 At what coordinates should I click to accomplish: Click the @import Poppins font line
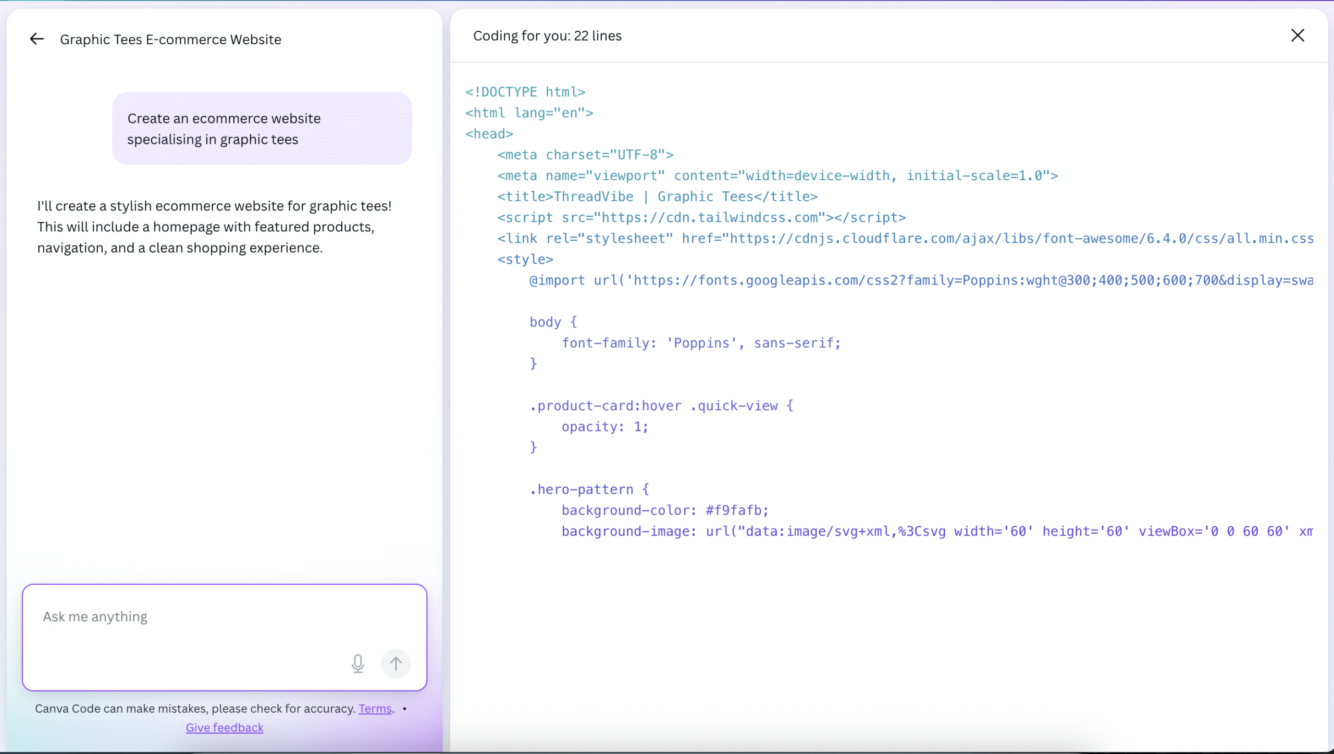(921, 280)
